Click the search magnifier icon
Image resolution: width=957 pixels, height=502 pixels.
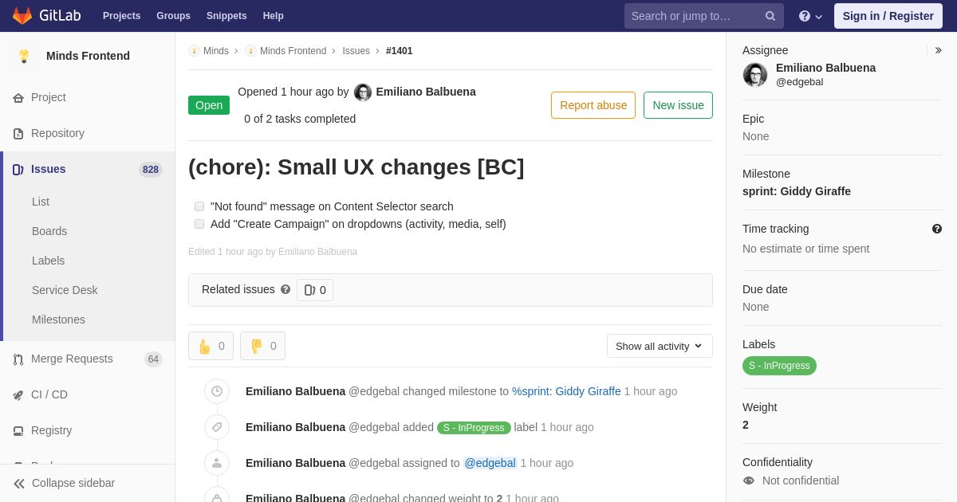point(770,16)
